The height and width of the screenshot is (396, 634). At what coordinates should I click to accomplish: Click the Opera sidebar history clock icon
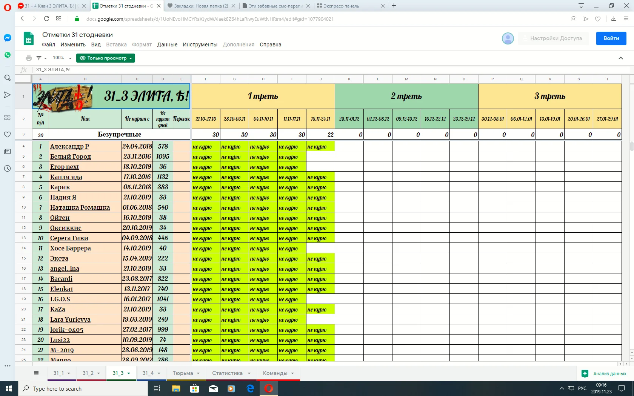[7, 169]
